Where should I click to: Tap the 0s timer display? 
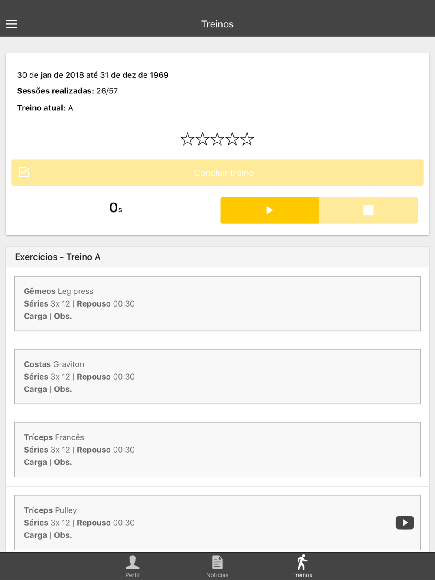pyautogui.click(x=116, y=208)
